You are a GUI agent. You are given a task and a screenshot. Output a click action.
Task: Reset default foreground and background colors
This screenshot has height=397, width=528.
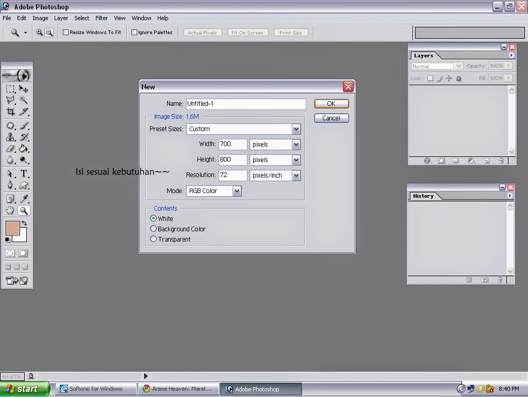coord(7,240)
